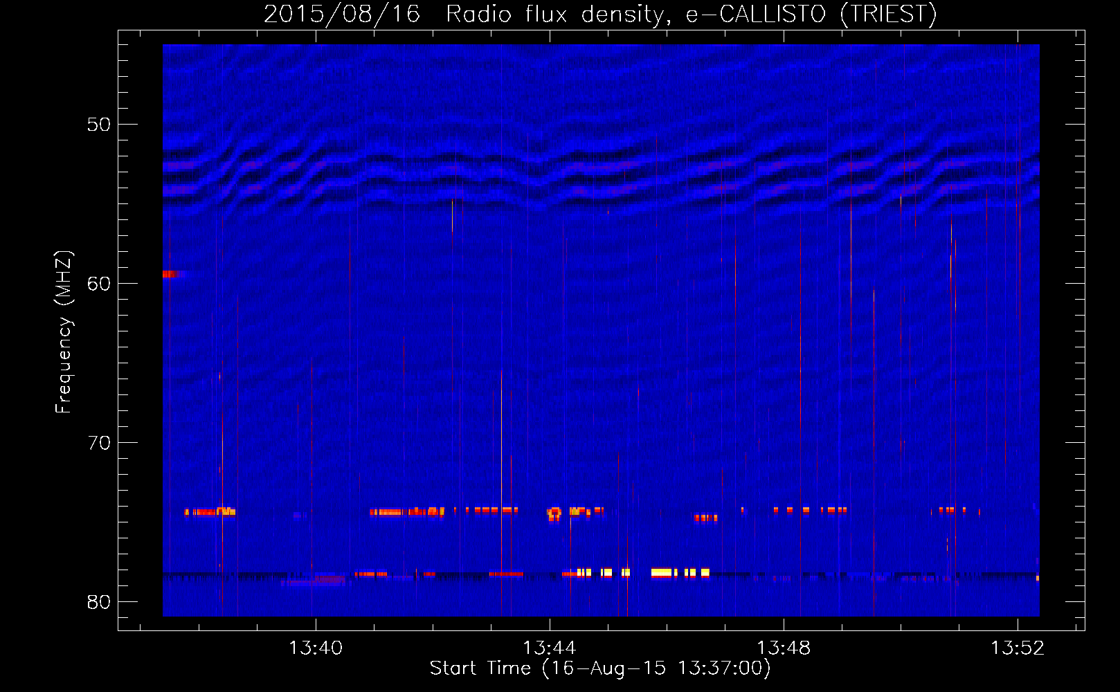Click the 50 frequency tick label
Screen dimensions: 1120x692
[99, 125]
